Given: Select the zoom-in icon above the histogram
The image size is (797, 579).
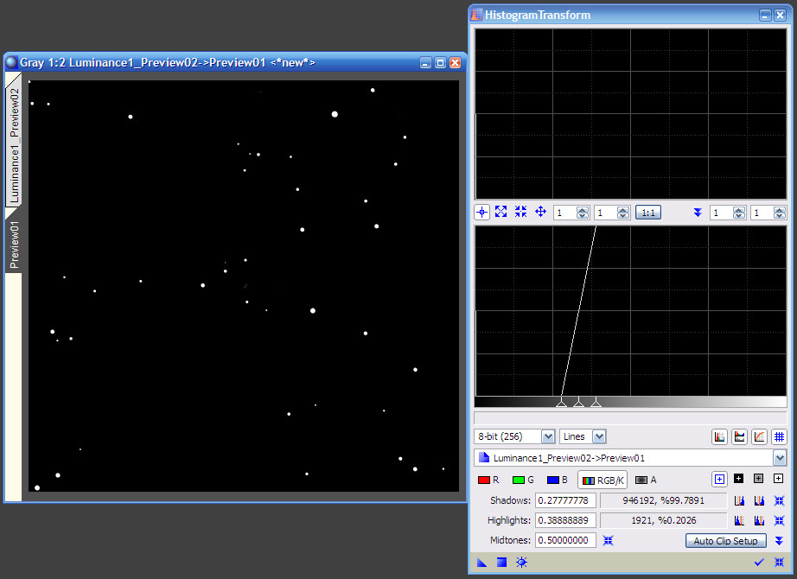Looking at the screenshot, I should tap(500, 212).
